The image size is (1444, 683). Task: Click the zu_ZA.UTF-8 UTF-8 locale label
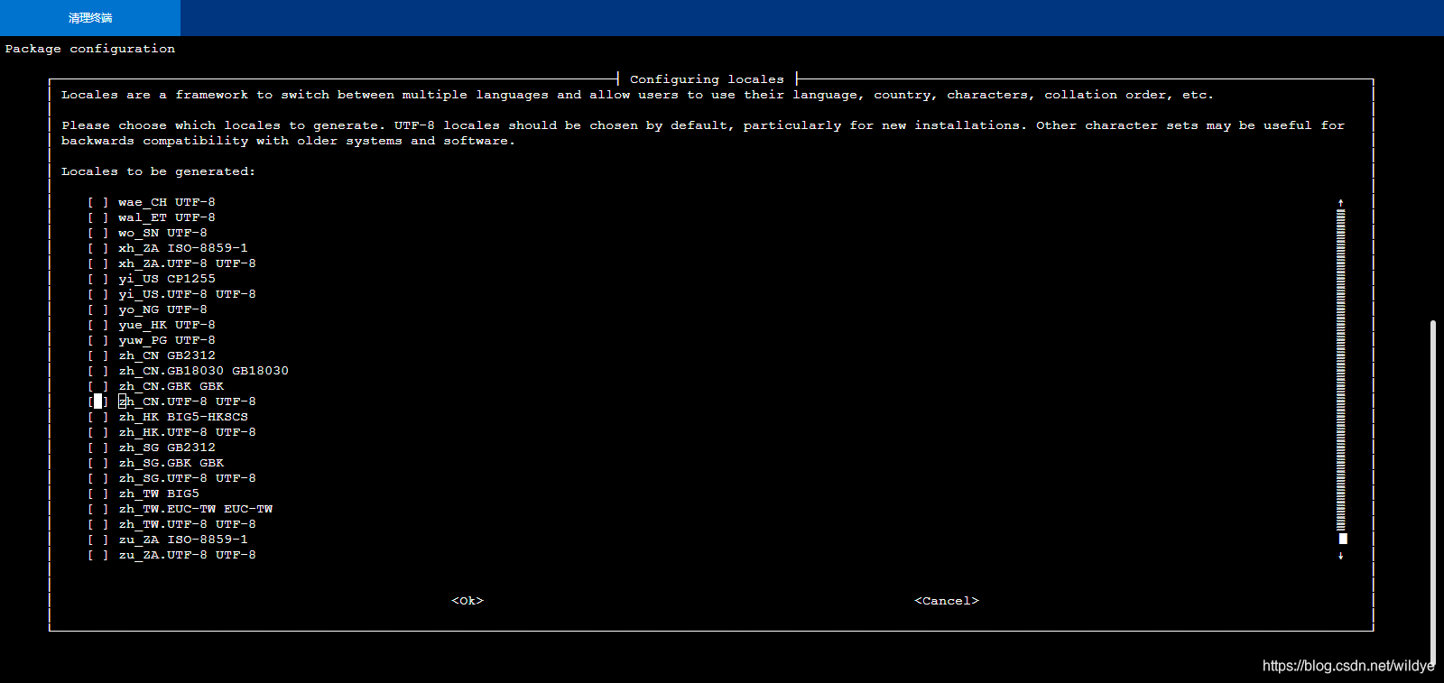187,555
